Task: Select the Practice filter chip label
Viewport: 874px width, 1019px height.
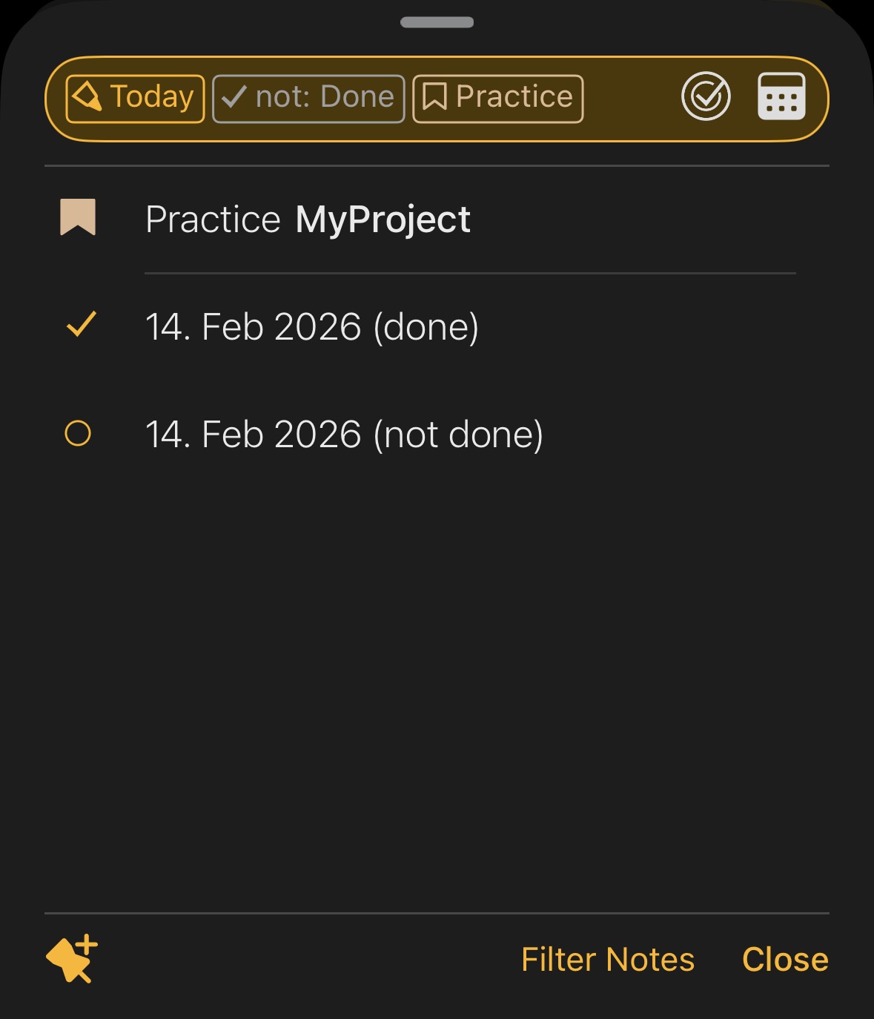Action: tap(514, 98)
